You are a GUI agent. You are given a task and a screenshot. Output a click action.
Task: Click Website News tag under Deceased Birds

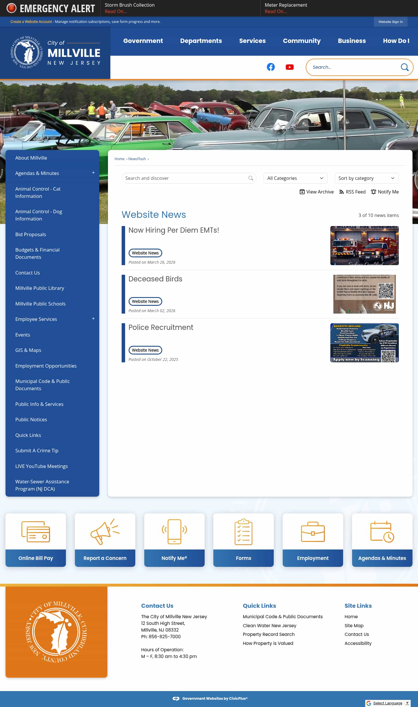(x=145, y=301)
